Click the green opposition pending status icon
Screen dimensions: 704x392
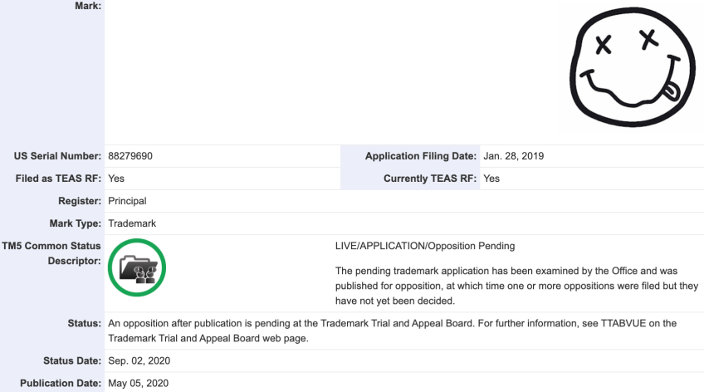(x=137, y=267)
